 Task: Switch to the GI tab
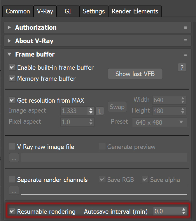(x=68, y=11)
